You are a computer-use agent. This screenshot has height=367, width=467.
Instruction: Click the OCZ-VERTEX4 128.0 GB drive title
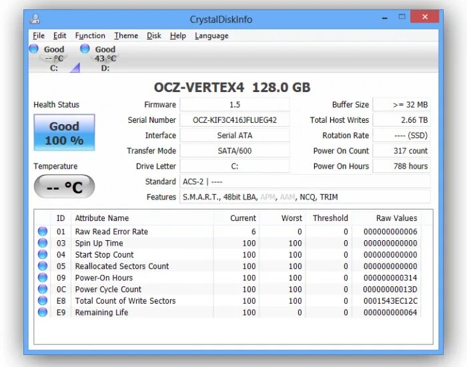(x=232, y=87)
